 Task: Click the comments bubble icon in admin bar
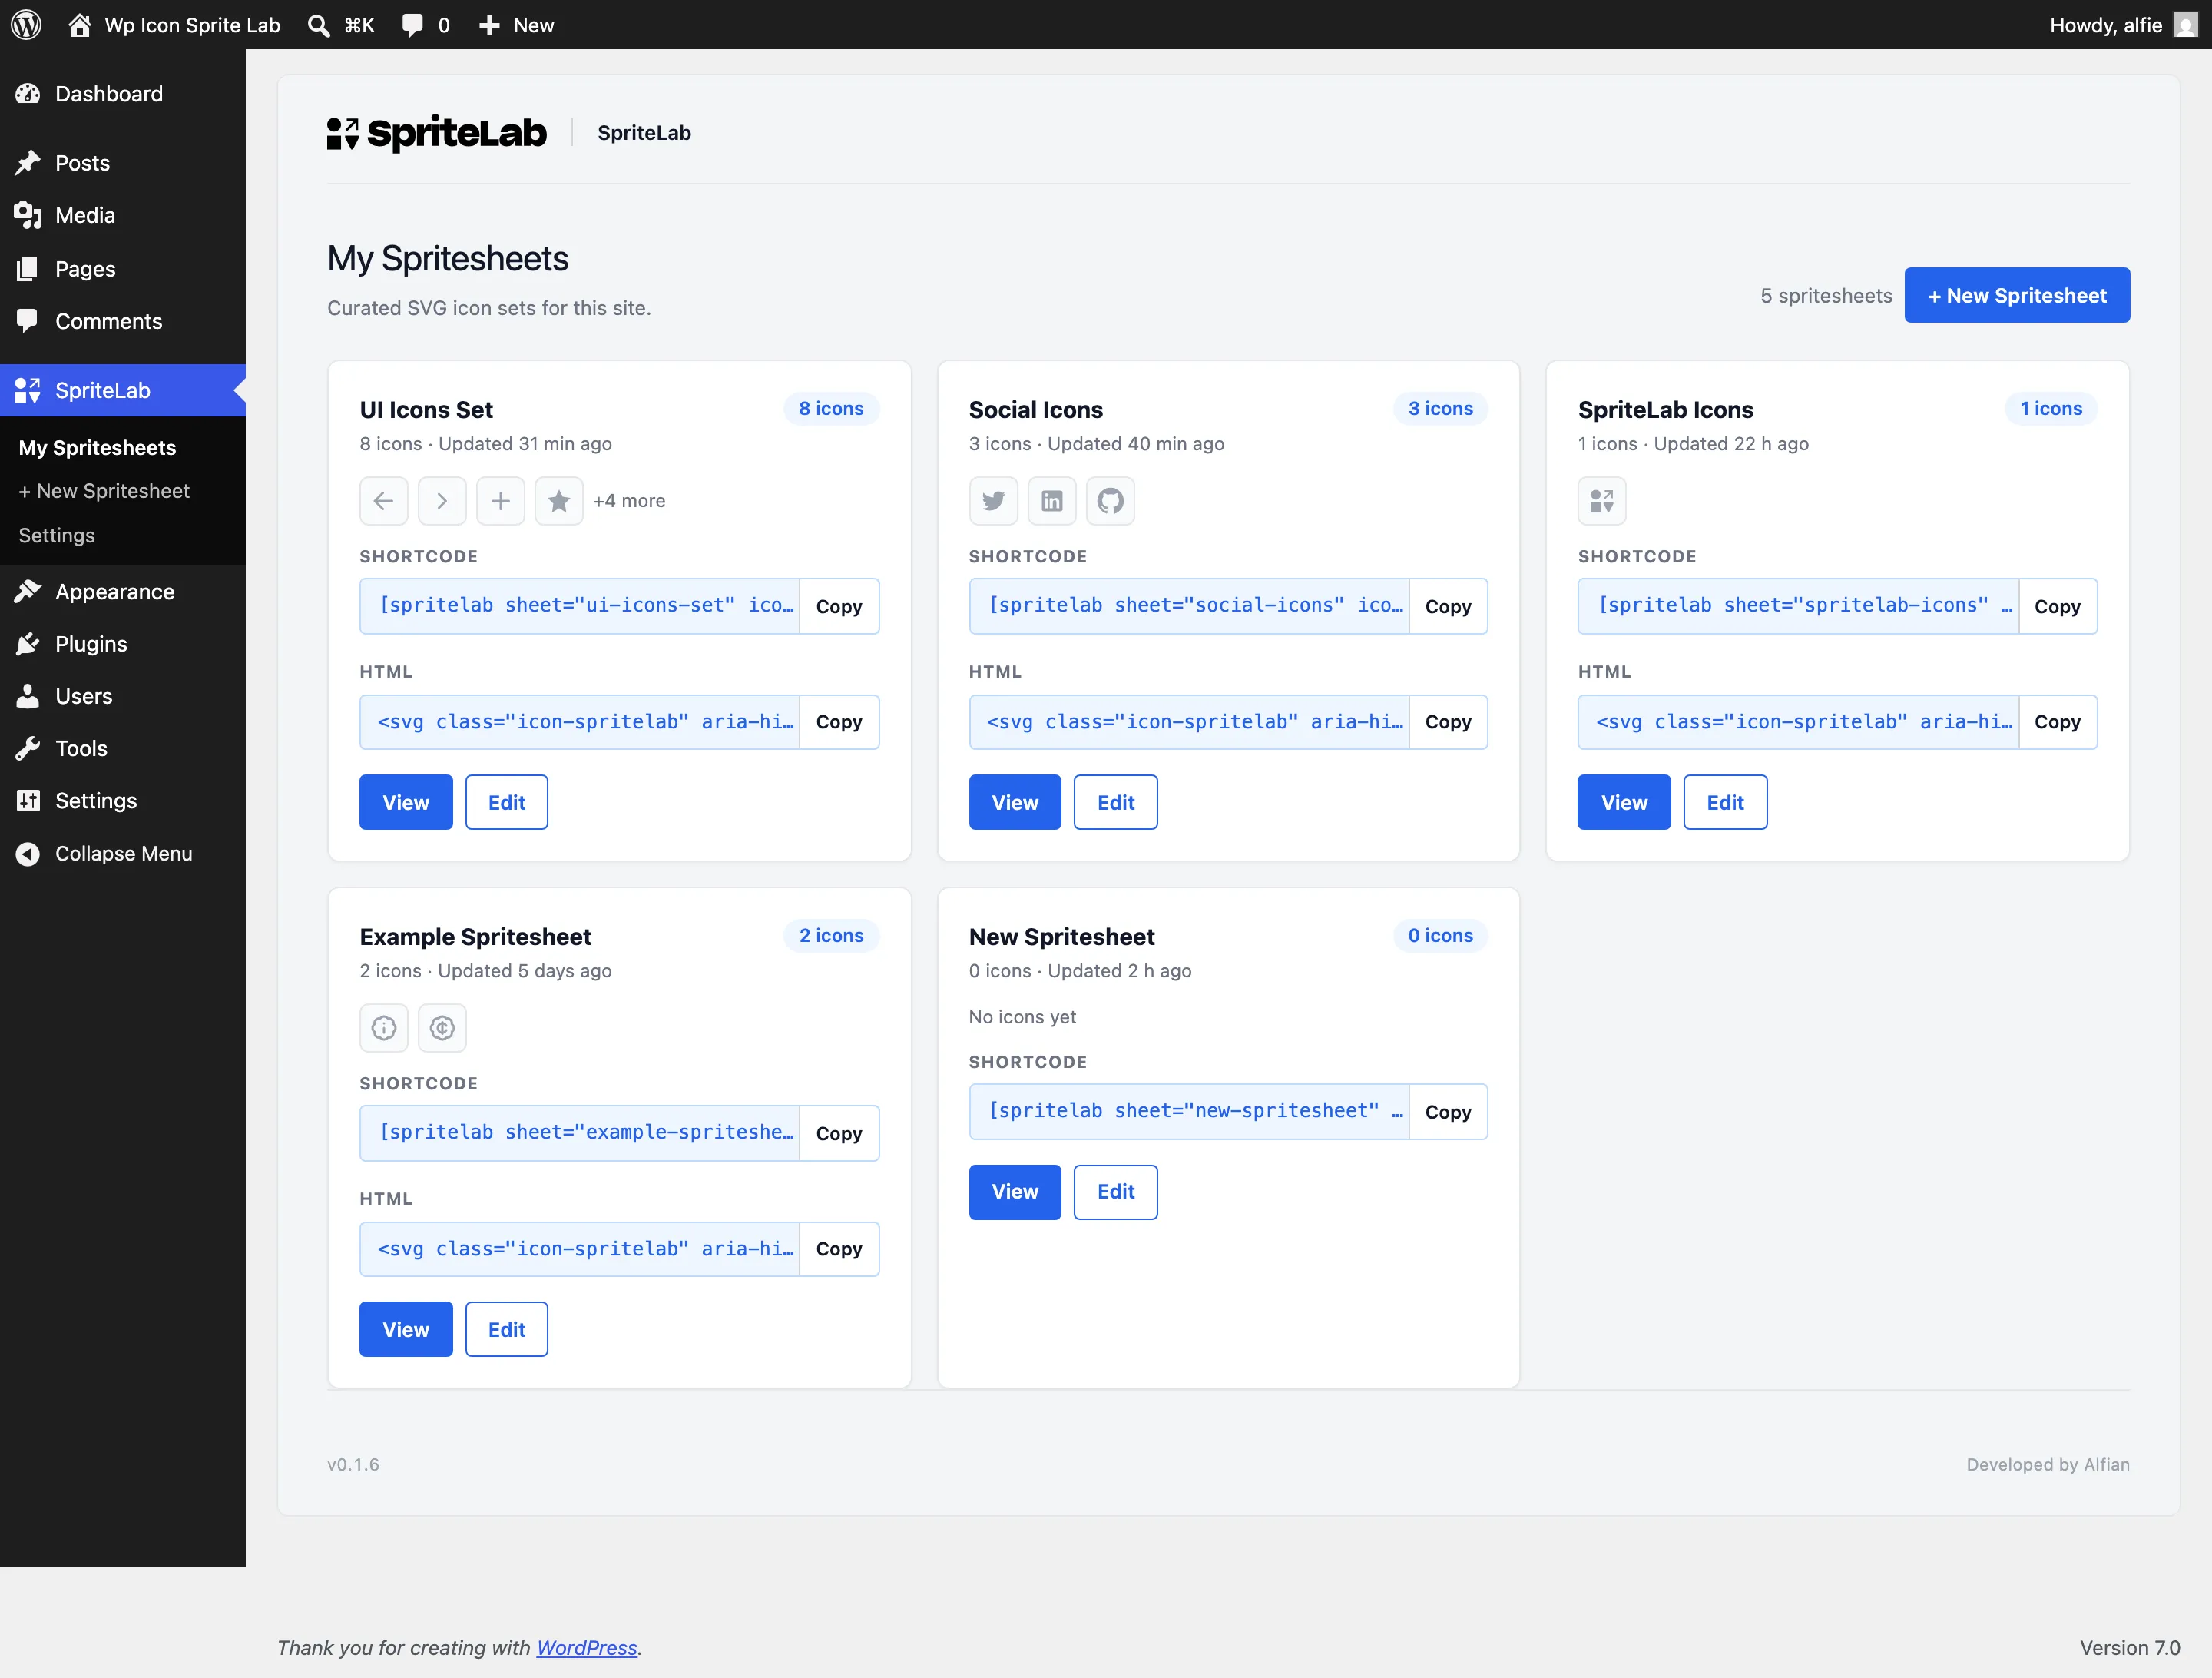(412, 25)
